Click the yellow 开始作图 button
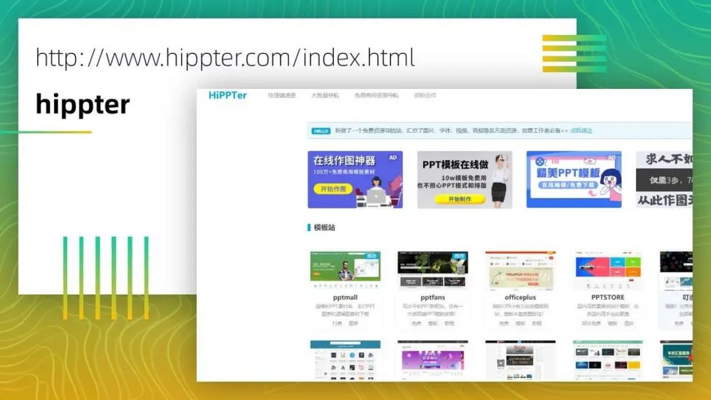Viewport: 711px width, 400px height. click(333, 189)
